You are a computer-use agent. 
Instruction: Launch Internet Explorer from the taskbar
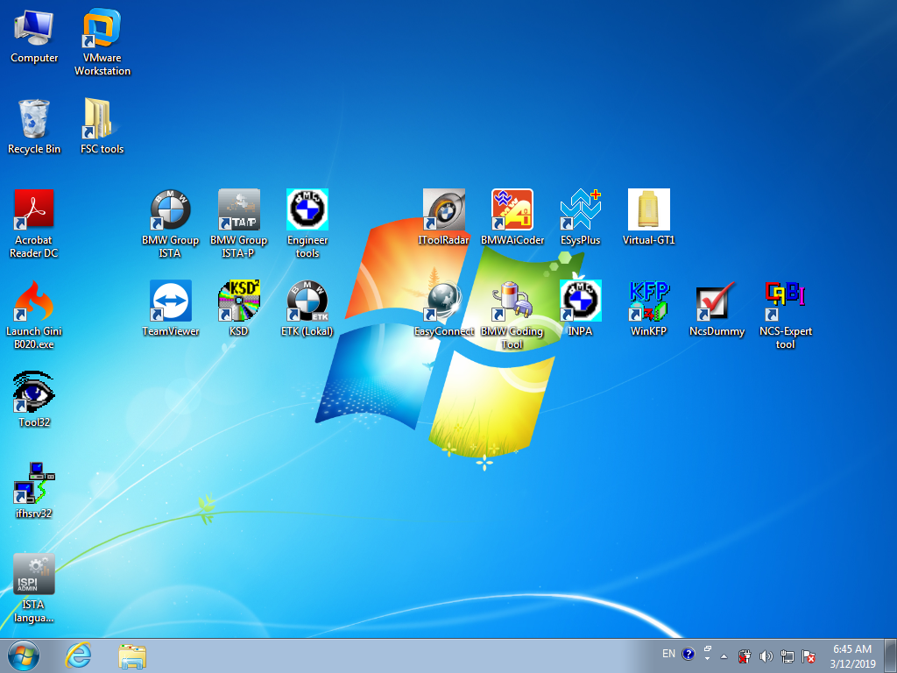79,655
